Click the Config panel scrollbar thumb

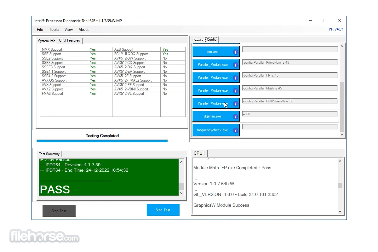click(342, 106)
